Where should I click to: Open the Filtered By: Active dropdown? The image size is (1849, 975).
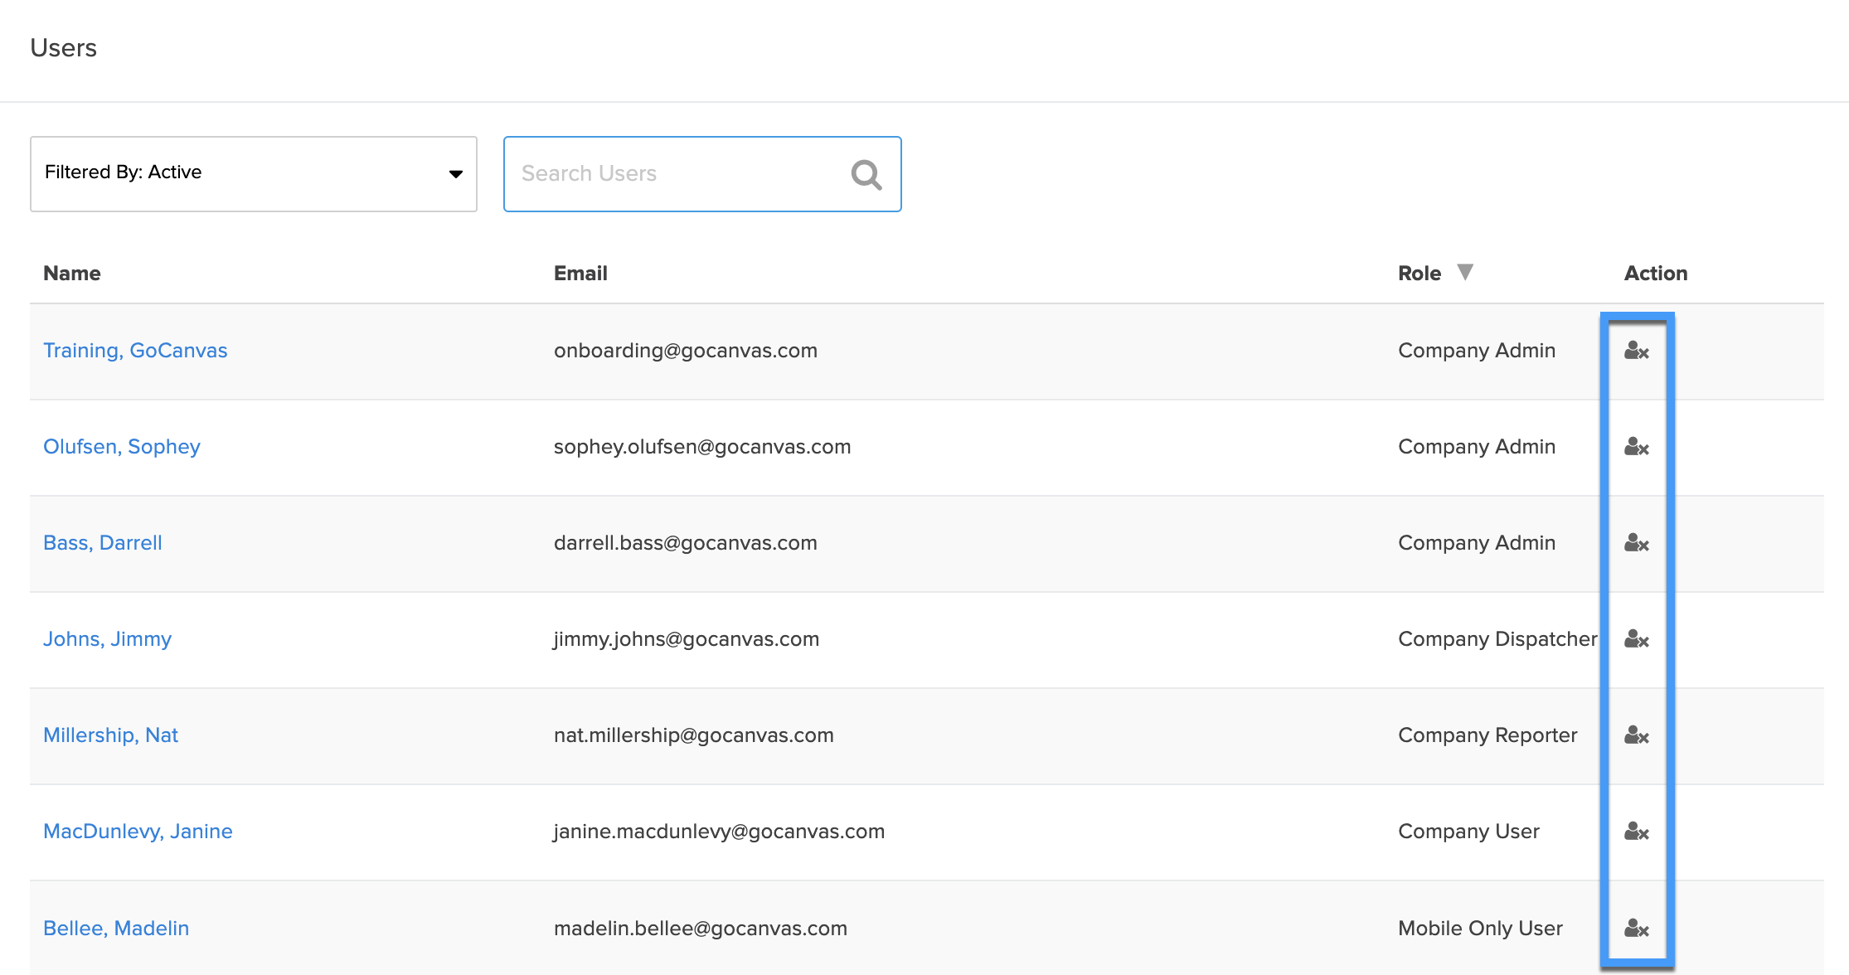[254, 174]
